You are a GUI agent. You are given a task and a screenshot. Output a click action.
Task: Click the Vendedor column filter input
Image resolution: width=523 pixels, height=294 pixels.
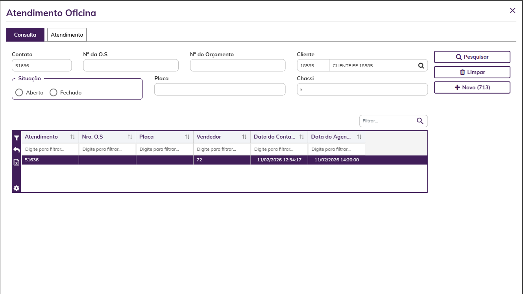[x=222, y=149]
